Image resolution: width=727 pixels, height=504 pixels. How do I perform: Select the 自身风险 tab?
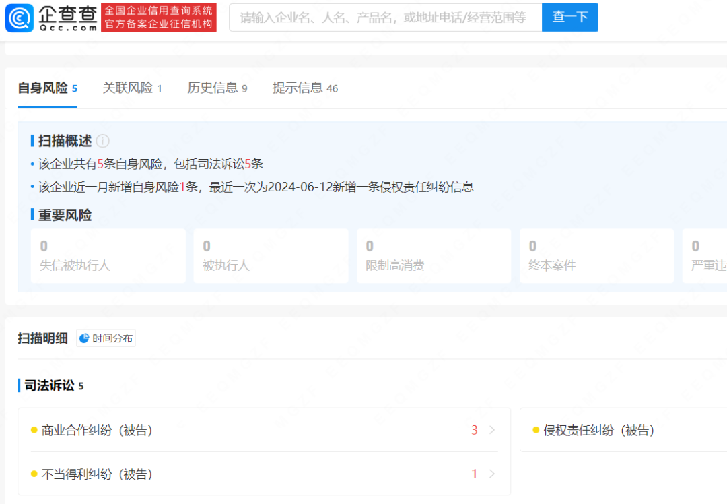click(x=47, y=88)
